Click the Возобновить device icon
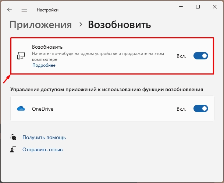 21,56
